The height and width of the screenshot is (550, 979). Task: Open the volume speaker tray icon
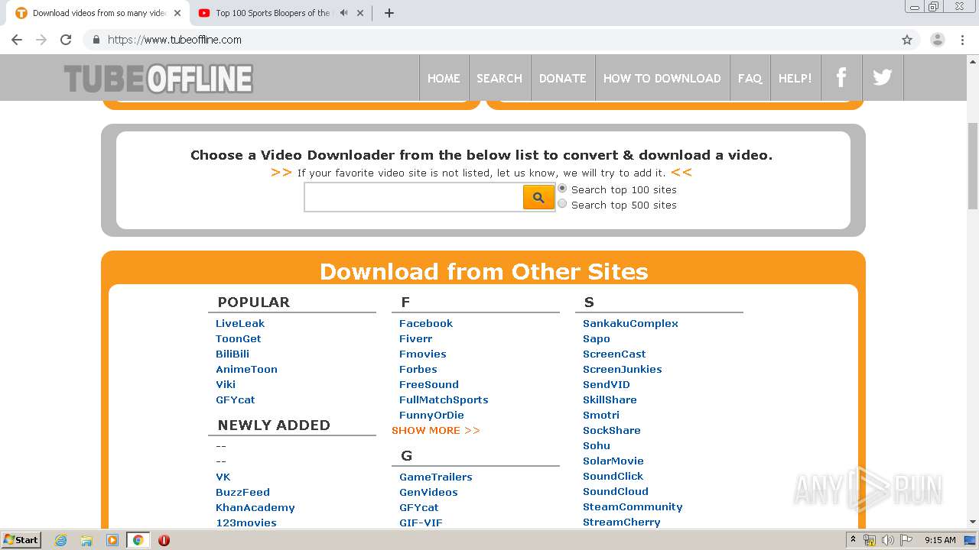point(887,540)
